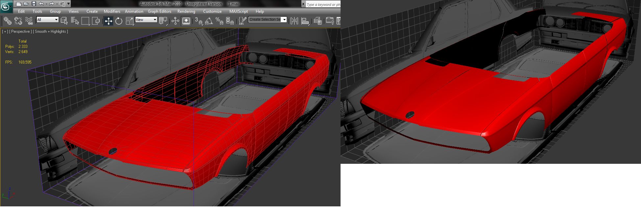The height and width of the screenshot is (209, 641).
Task: Pick the Select and Uniform Scale tool
Action: coord(130,21)
